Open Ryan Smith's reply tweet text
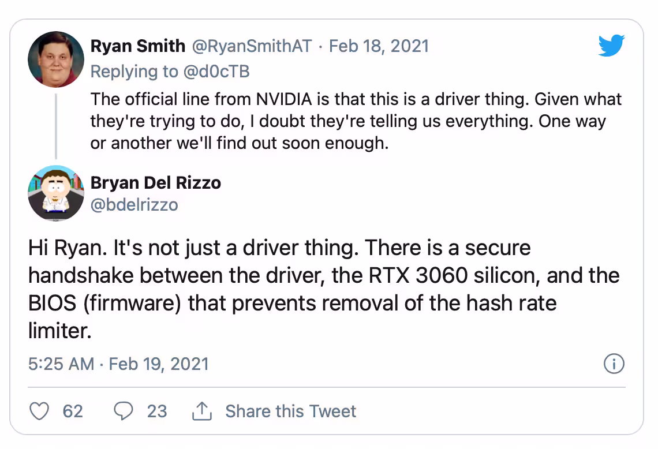This screenshot has height=449, width=658. tap(356, 121)
